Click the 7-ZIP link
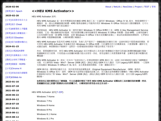 tap(60, 92)
